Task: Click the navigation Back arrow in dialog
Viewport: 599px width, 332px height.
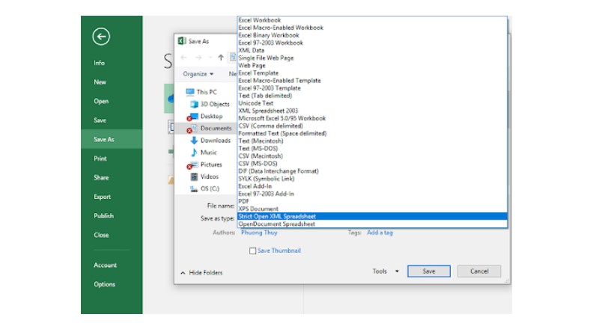Action: (x=184, y=58)
